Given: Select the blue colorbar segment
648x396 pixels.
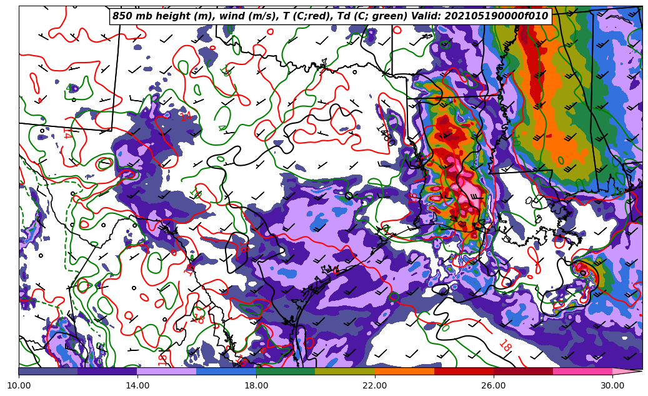Looking at the screenshot, I should click(x=226, y=371).
